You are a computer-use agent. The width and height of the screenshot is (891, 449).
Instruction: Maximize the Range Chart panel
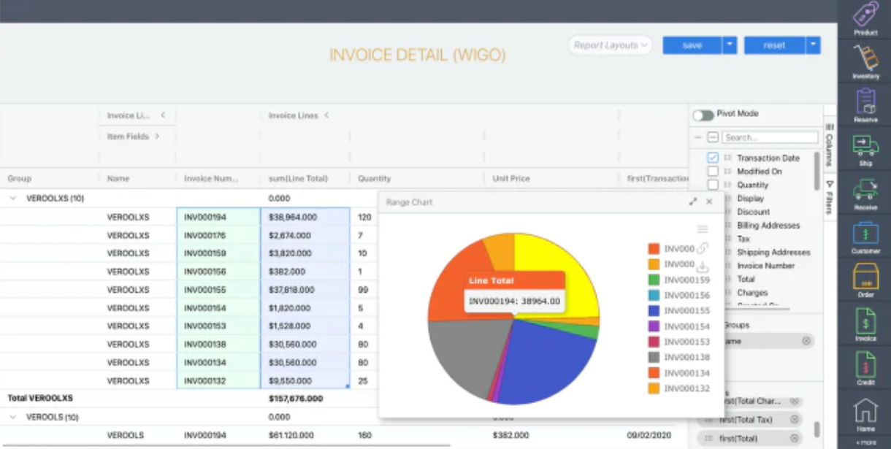click(693, 202)
